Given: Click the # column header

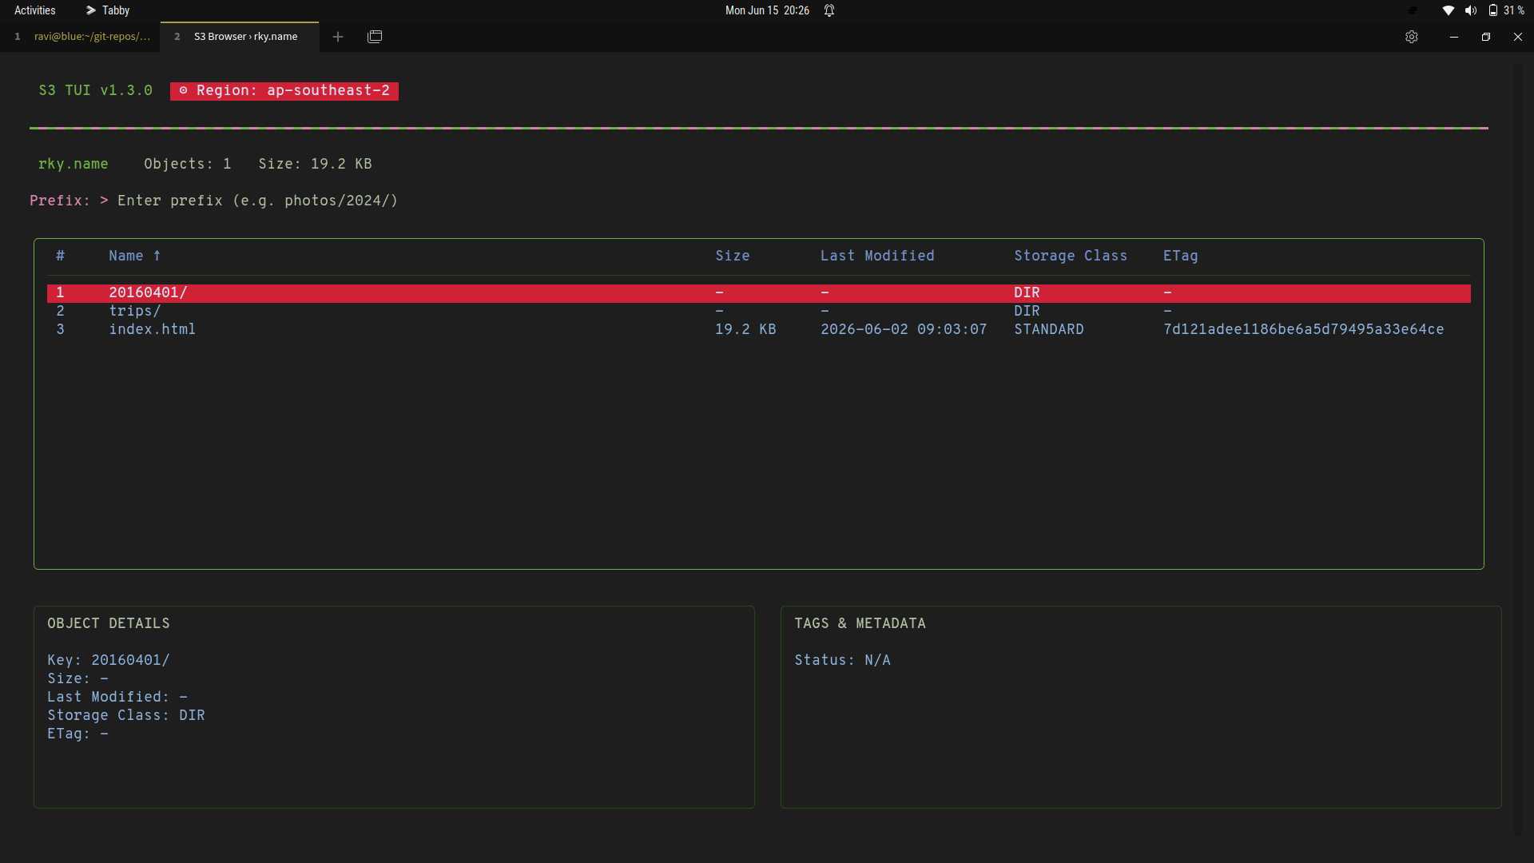Looking at the screenshot, I should pos(60,256).
